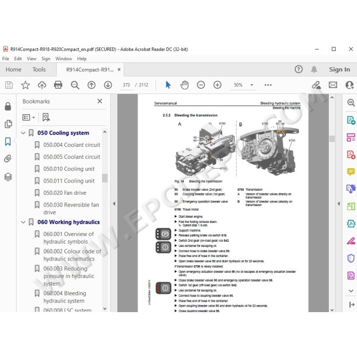The image size is (357, 357).
Task: Switch to the Home tab
Action: click(13, 69)
